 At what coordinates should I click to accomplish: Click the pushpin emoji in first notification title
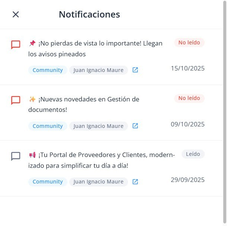(x=32, y=43)
